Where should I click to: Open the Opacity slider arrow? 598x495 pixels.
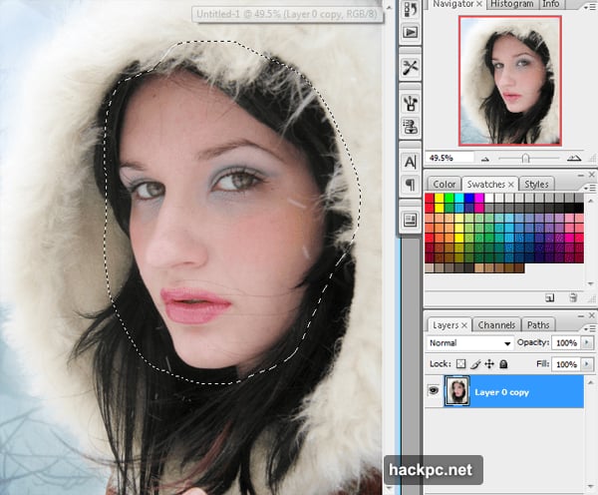[x=587, y=343]
